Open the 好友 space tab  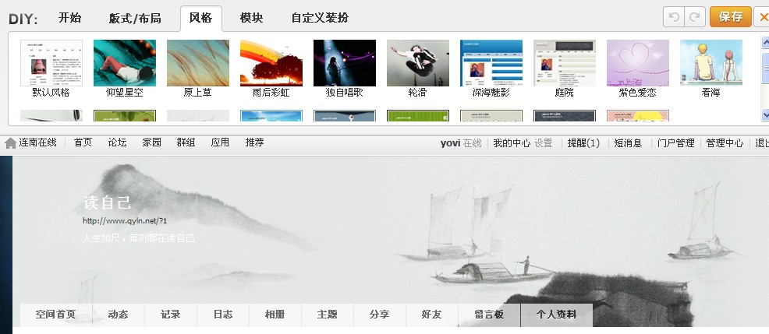432,315
